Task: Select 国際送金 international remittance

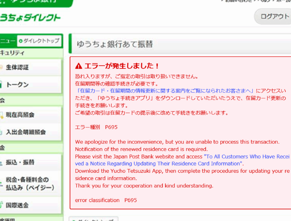Action: [x=31, y=205]
